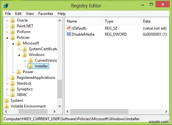Viewport: 172px width, 125px height.
Task: Sort values by the Data column header
Action: [155, 21]
